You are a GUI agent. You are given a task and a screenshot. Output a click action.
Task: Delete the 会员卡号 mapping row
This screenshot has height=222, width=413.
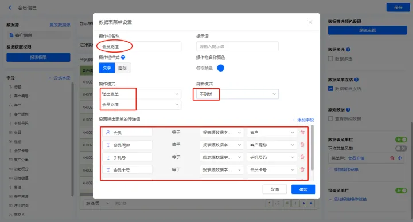pos(302,169)
